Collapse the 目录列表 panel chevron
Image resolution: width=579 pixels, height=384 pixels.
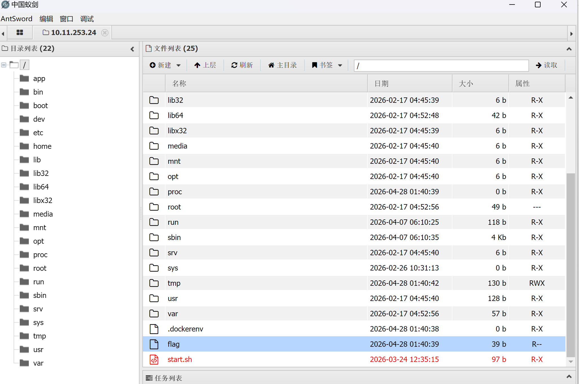coord(132,49)
